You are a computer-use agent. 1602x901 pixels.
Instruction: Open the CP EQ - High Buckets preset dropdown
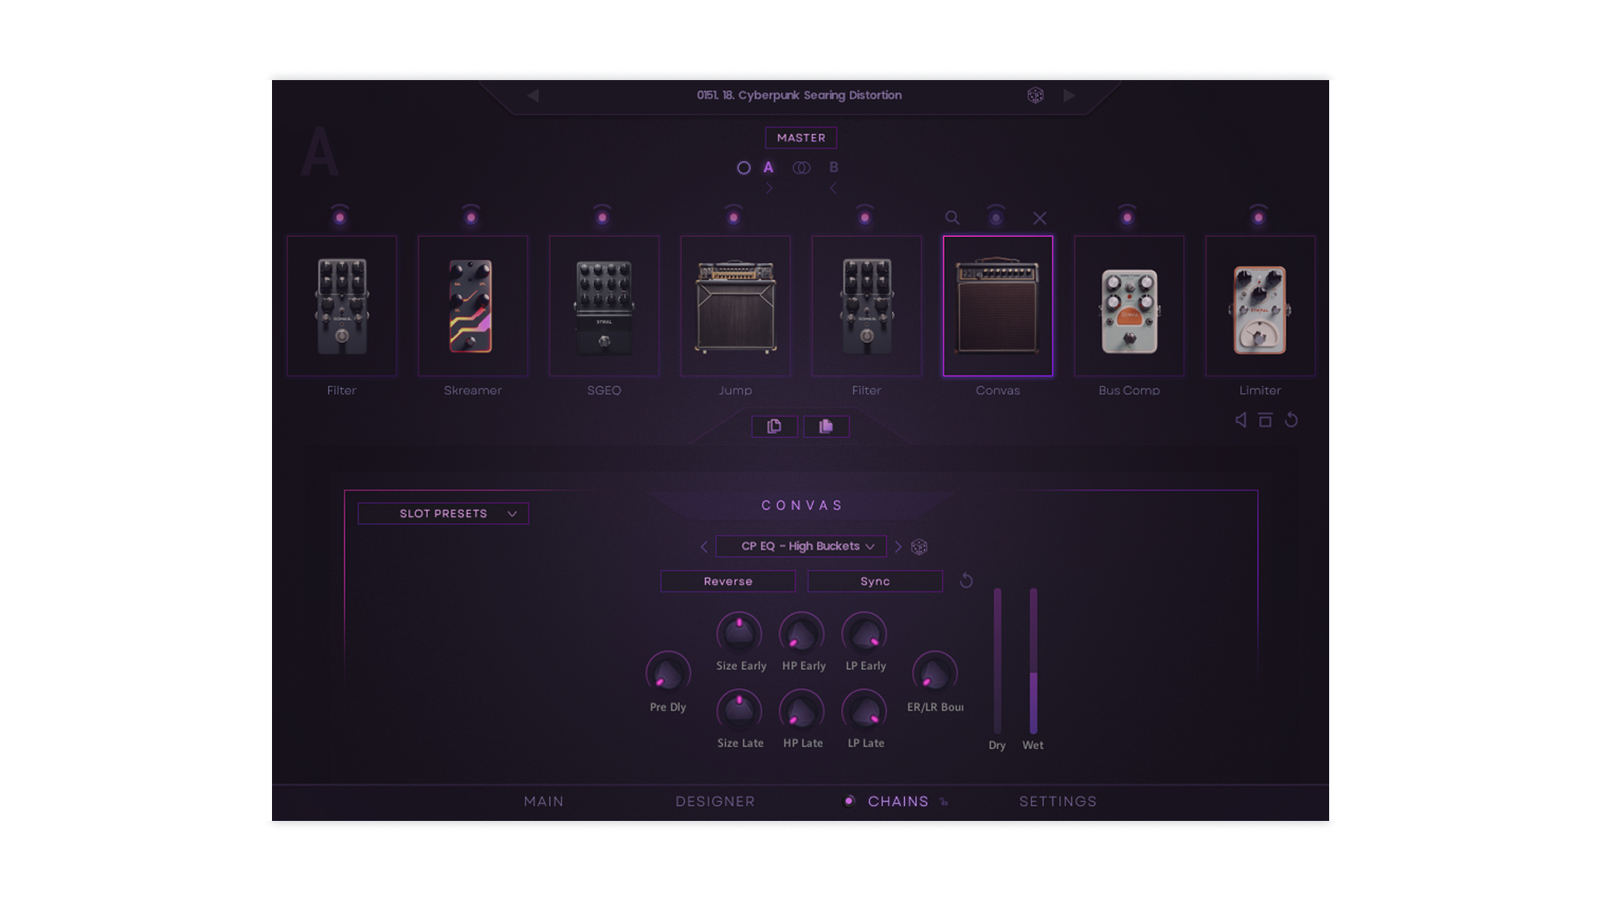click(800, 546)
